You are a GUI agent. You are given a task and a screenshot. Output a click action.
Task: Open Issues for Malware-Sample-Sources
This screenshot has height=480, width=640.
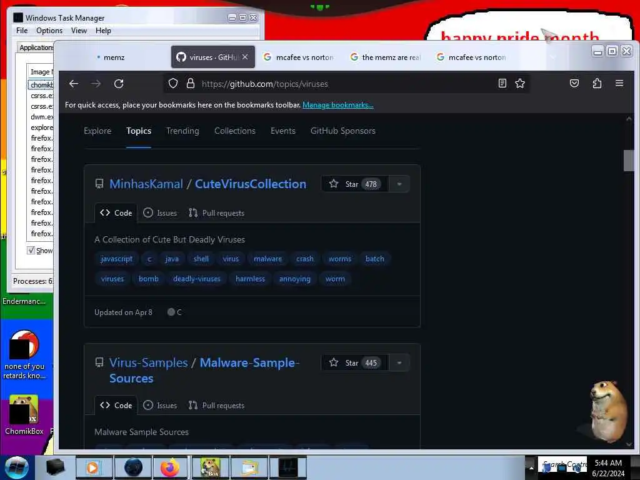161,405
